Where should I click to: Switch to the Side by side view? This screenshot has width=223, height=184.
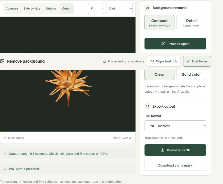pos(32,8)
